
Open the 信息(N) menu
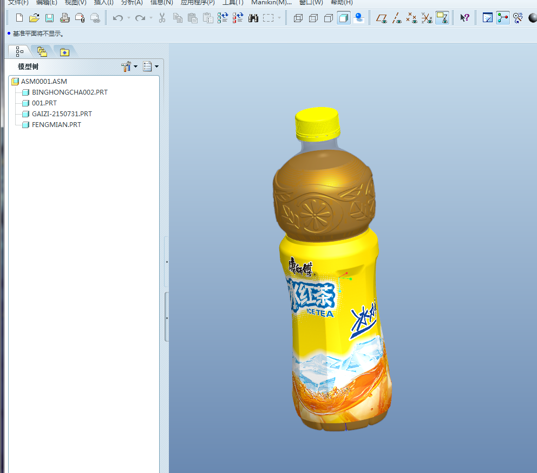point(162,3)
